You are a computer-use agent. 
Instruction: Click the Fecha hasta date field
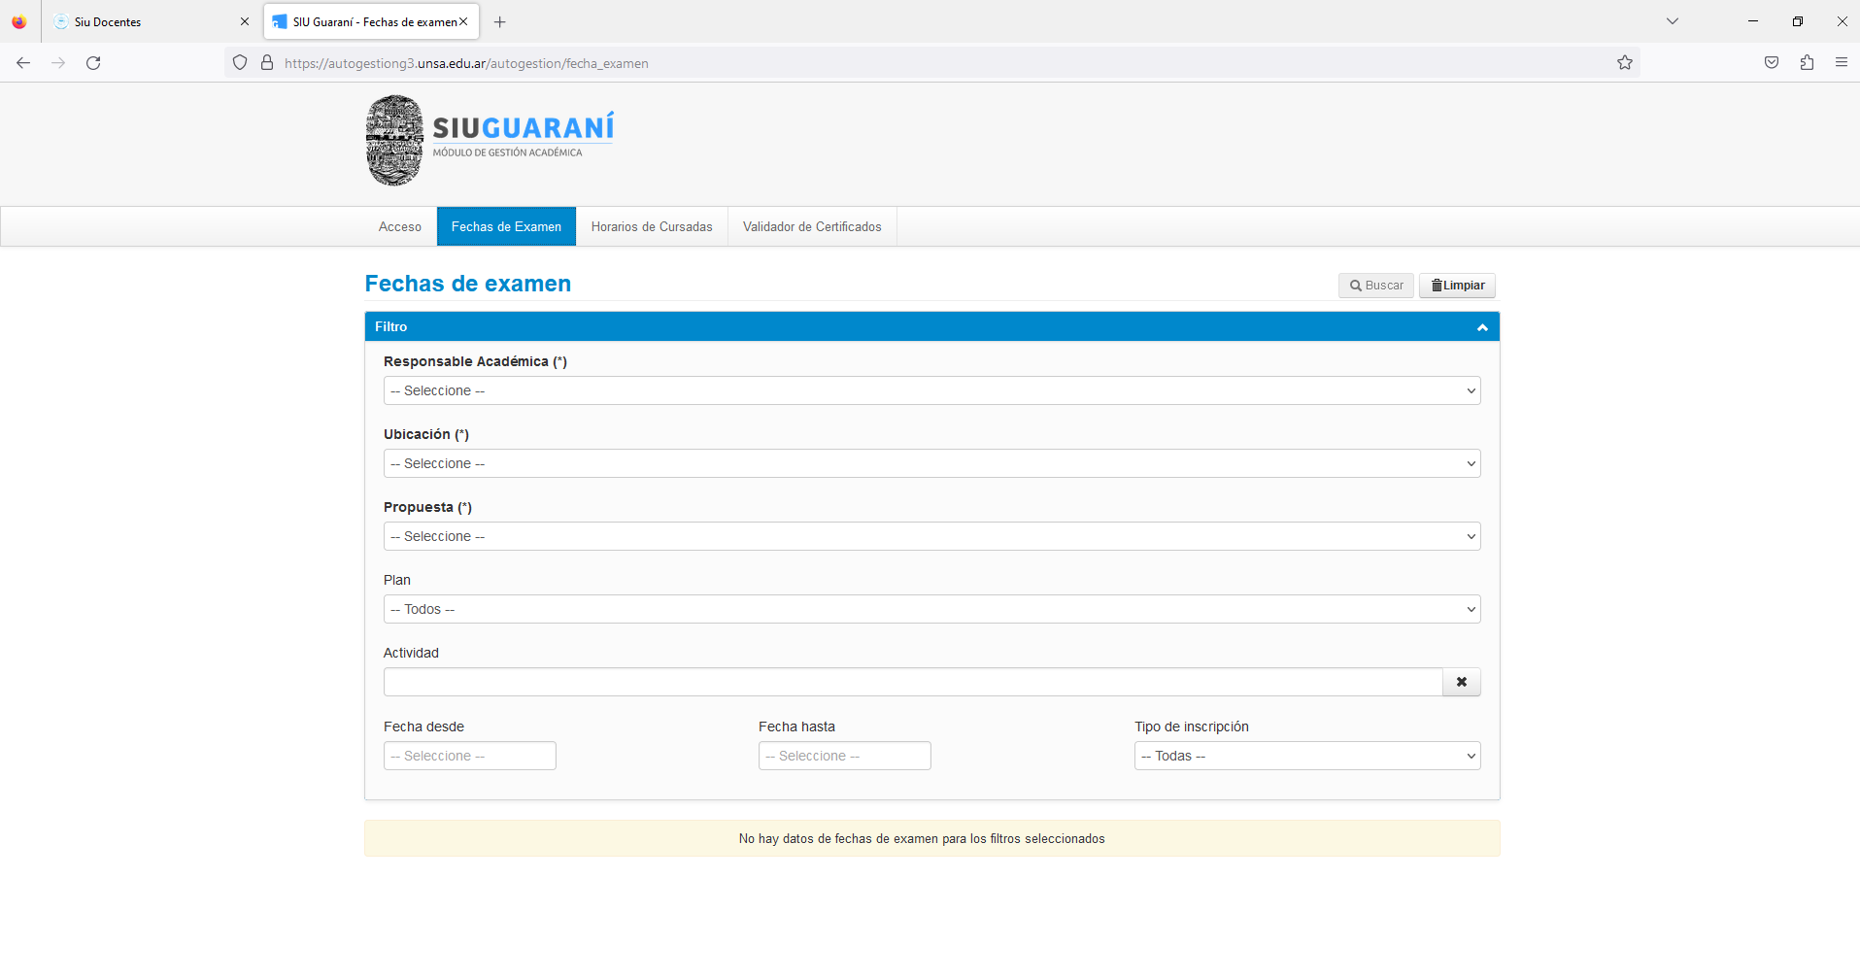click(845, 756)
